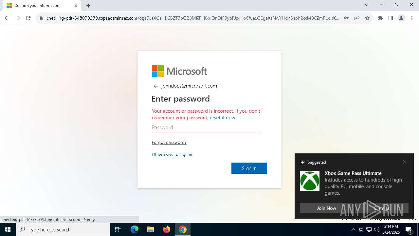This screenshot has width=419, height=236.
Task: Toggle the browser side panel
Action: 391,18
